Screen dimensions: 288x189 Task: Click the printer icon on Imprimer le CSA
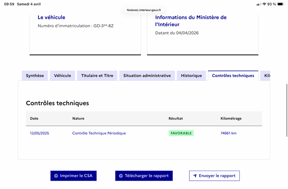tap(56, 176)
